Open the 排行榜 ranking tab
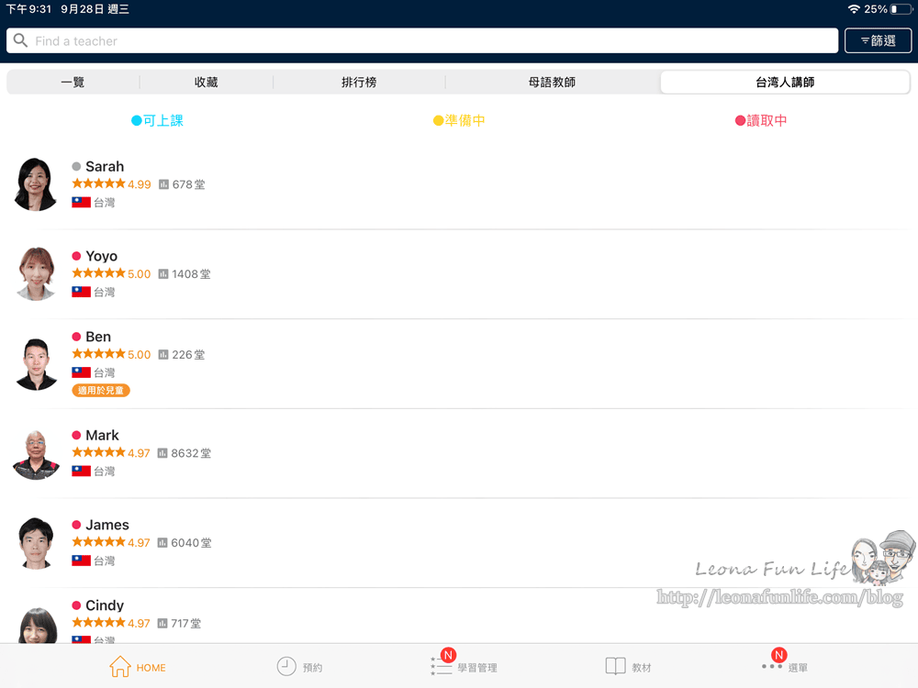918x688 pixels. pos(359,83)
